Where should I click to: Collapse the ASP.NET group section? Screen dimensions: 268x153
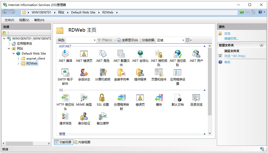click(204, 46)
